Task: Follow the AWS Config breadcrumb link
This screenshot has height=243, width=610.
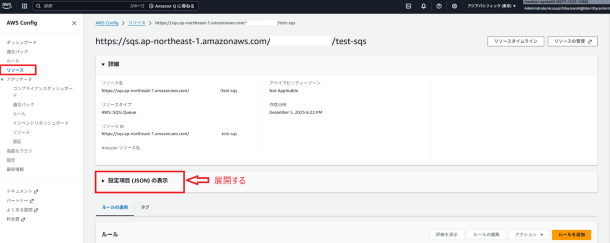Action: [x=107, y=23]
